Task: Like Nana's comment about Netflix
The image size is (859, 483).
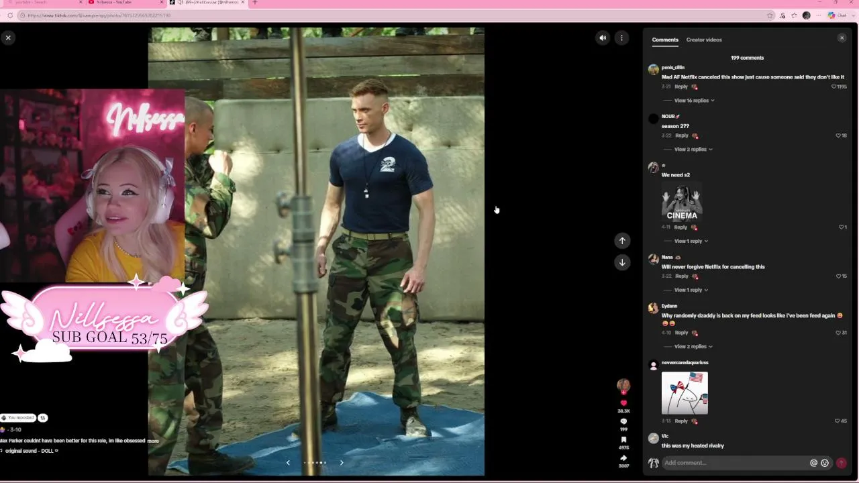Action: pos(838,276)
